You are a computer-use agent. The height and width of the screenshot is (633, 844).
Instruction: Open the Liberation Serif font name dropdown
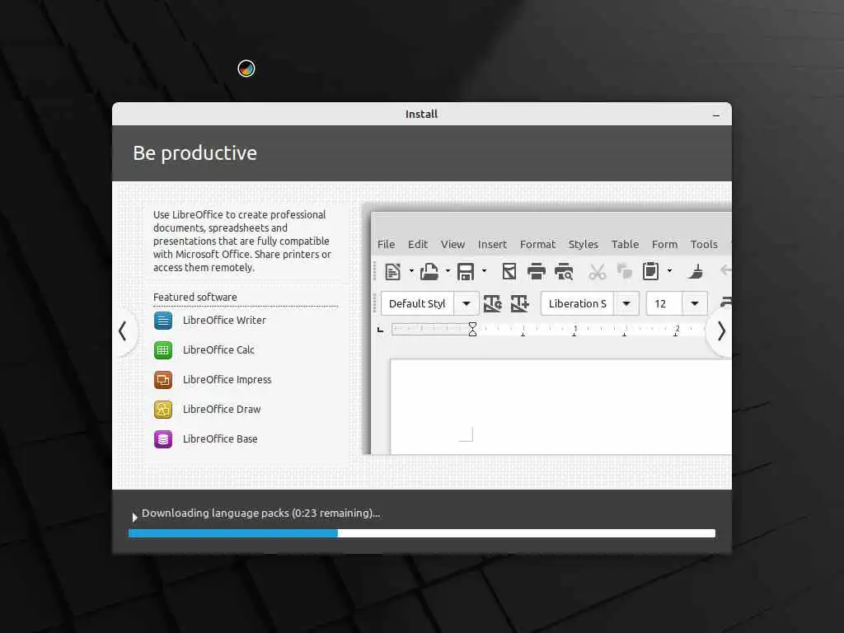pyautogui.click(x=626, y=303)
